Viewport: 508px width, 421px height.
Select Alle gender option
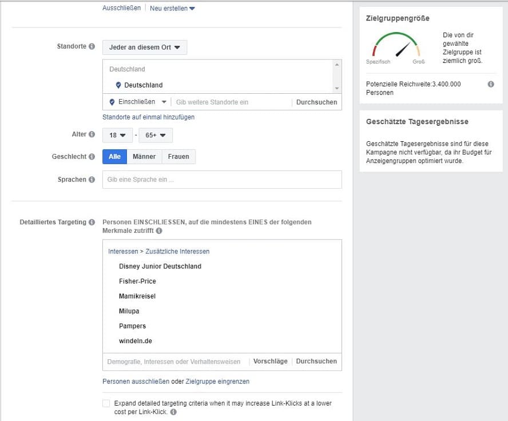tap(114, 157)
